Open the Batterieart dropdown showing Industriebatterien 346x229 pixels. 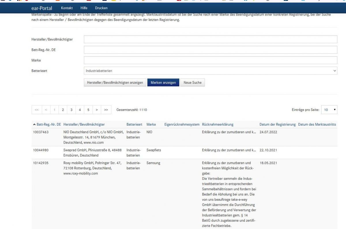pyautogui.click(x=210, y=70)
